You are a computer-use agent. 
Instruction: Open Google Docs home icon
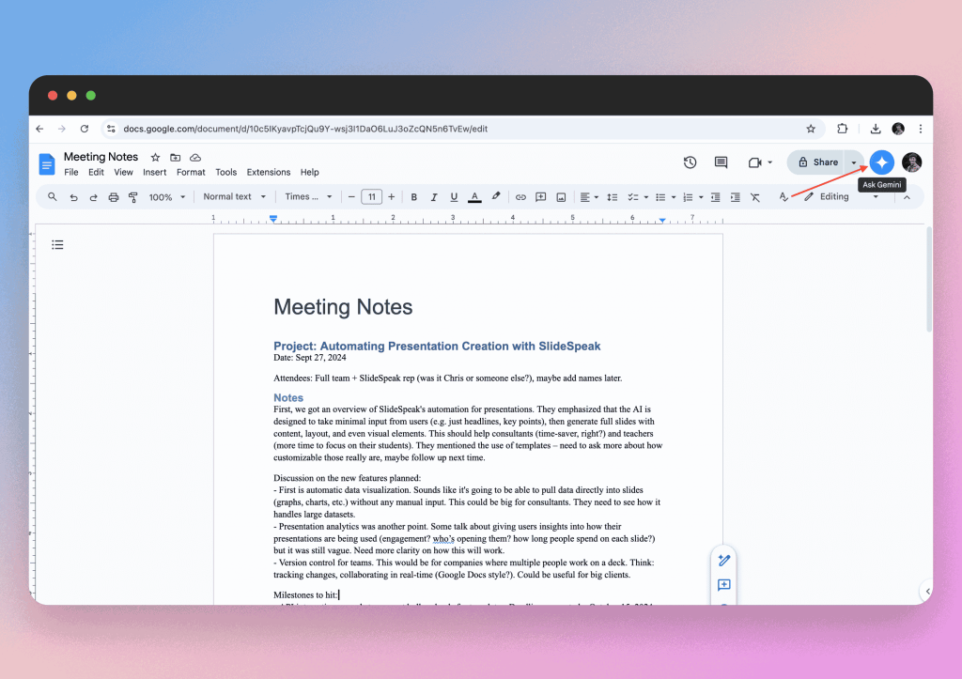click(47, 164)
